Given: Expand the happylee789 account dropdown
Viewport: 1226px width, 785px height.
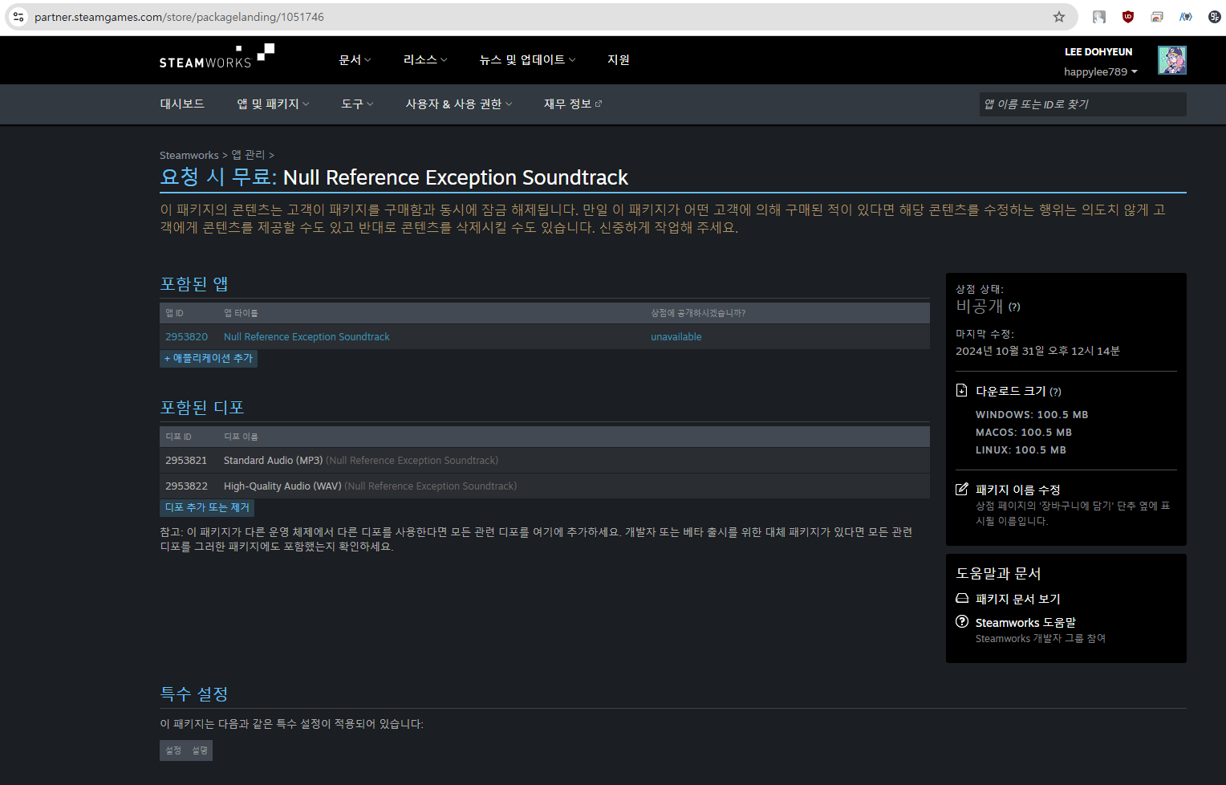Looking at the screenshot, I should click(1101, 71).
